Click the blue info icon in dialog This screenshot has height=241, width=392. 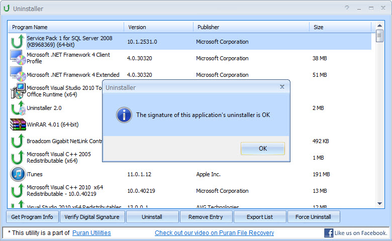(124, 115)
